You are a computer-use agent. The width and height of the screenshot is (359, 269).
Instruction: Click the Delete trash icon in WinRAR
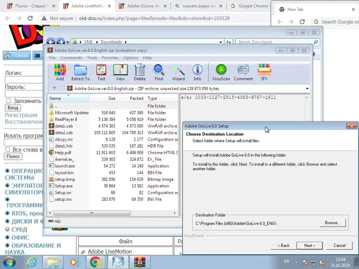[x=140, y=72]
